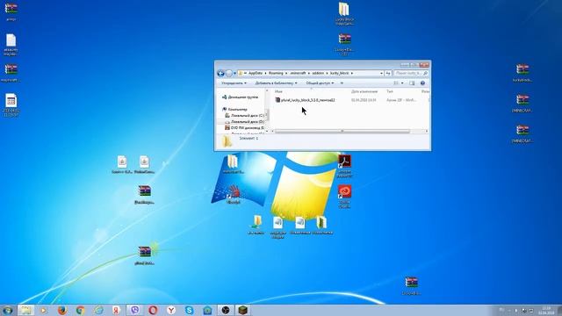
Task: Launch Internet Explorer from the taskbar
Action: pyautogui.click(x=98, y=310)
